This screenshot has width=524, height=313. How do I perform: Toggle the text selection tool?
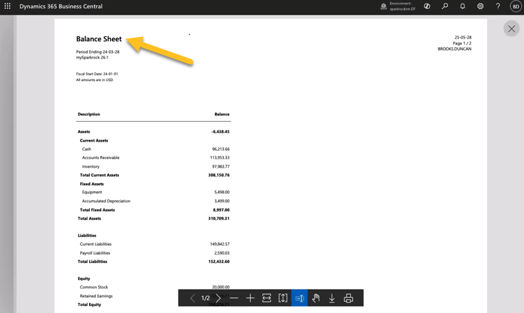click(299, 298)
